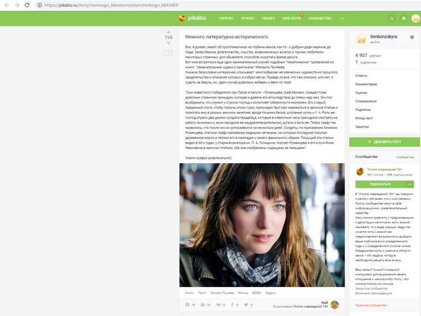Reload the page in the browser
Screen dimensions: 421x316
point(28,5)
